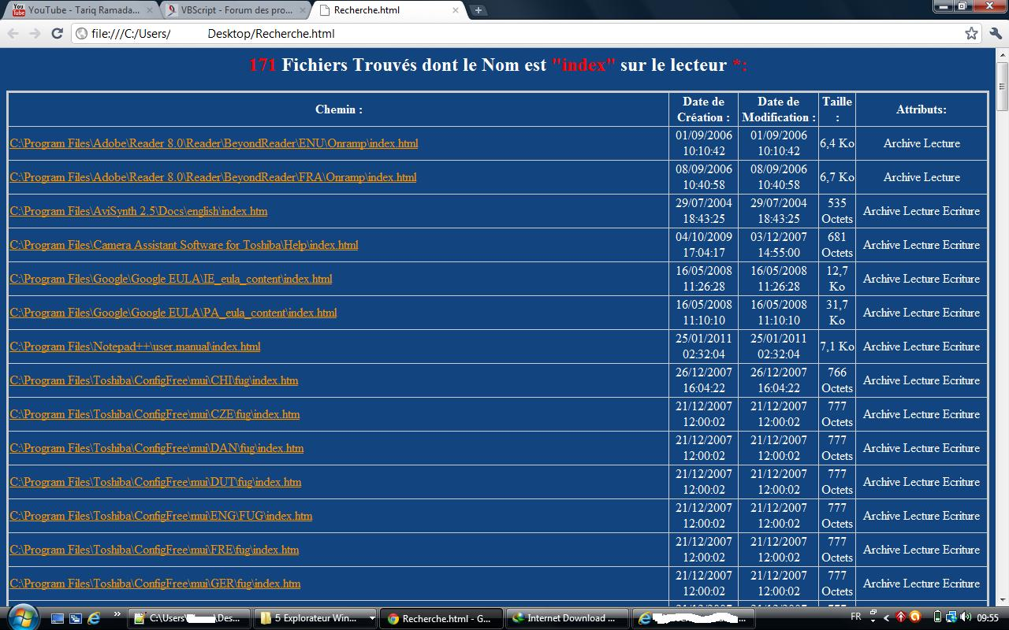Image resolution: width=1009 pixels, height=630 pixels.
Task: Reload the Recherche.html page
Action: click(57, 33)
